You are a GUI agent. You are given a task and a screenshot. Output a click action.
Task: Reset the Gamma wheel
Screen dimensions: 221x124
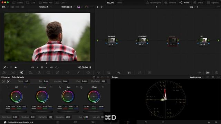51,87
